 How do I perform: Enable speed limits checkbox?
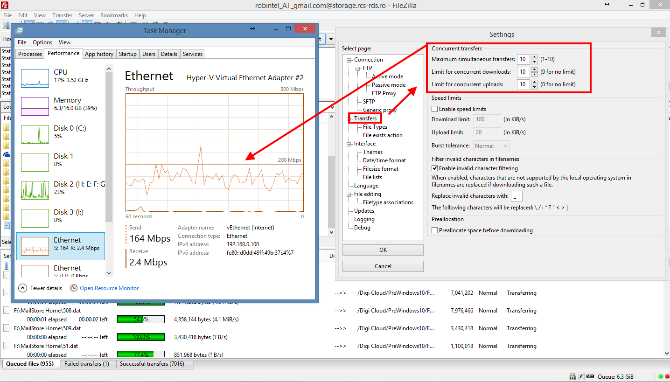click(x=435, y=109)
